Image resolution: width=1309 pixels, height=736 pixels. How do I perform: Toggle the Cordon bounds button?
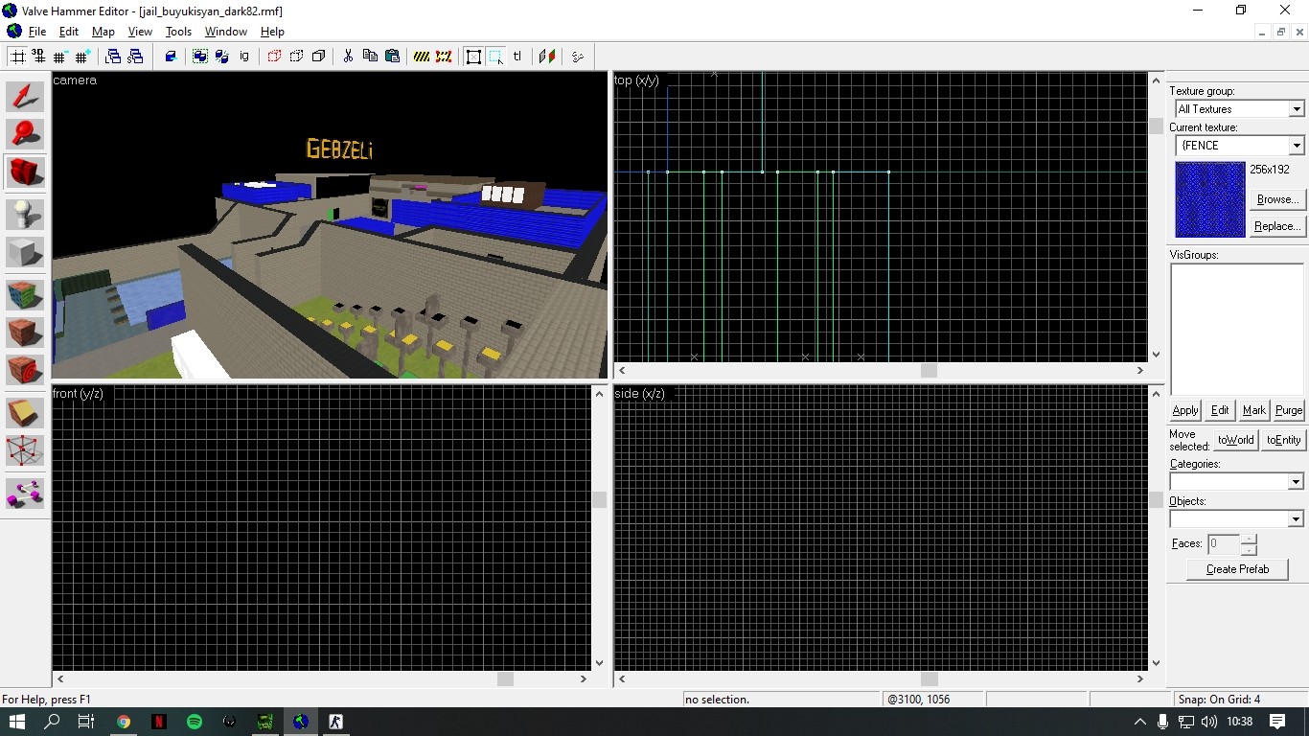[422, 57]
